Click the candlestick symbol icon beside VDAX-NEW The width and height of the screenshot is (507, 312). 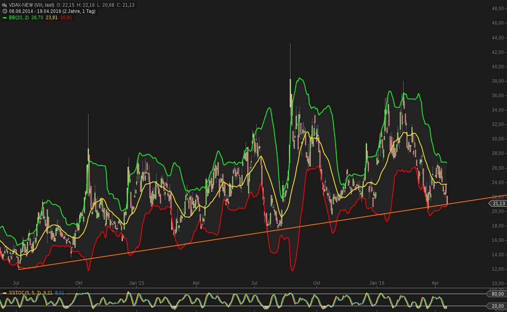[x=4, y=5]
